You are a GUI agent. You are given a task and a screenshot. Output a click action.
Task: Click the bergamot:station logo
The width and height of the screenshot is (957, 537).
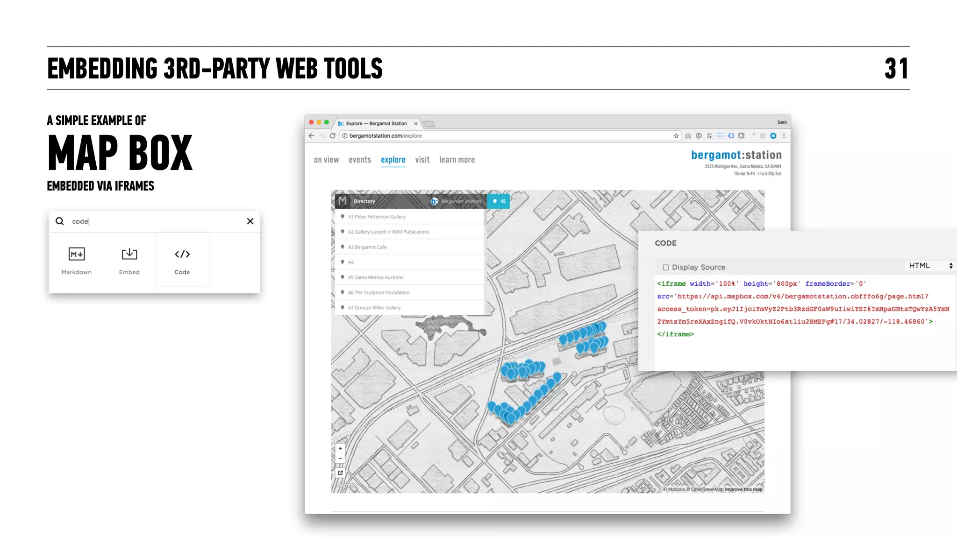click(x=736, y=155)
